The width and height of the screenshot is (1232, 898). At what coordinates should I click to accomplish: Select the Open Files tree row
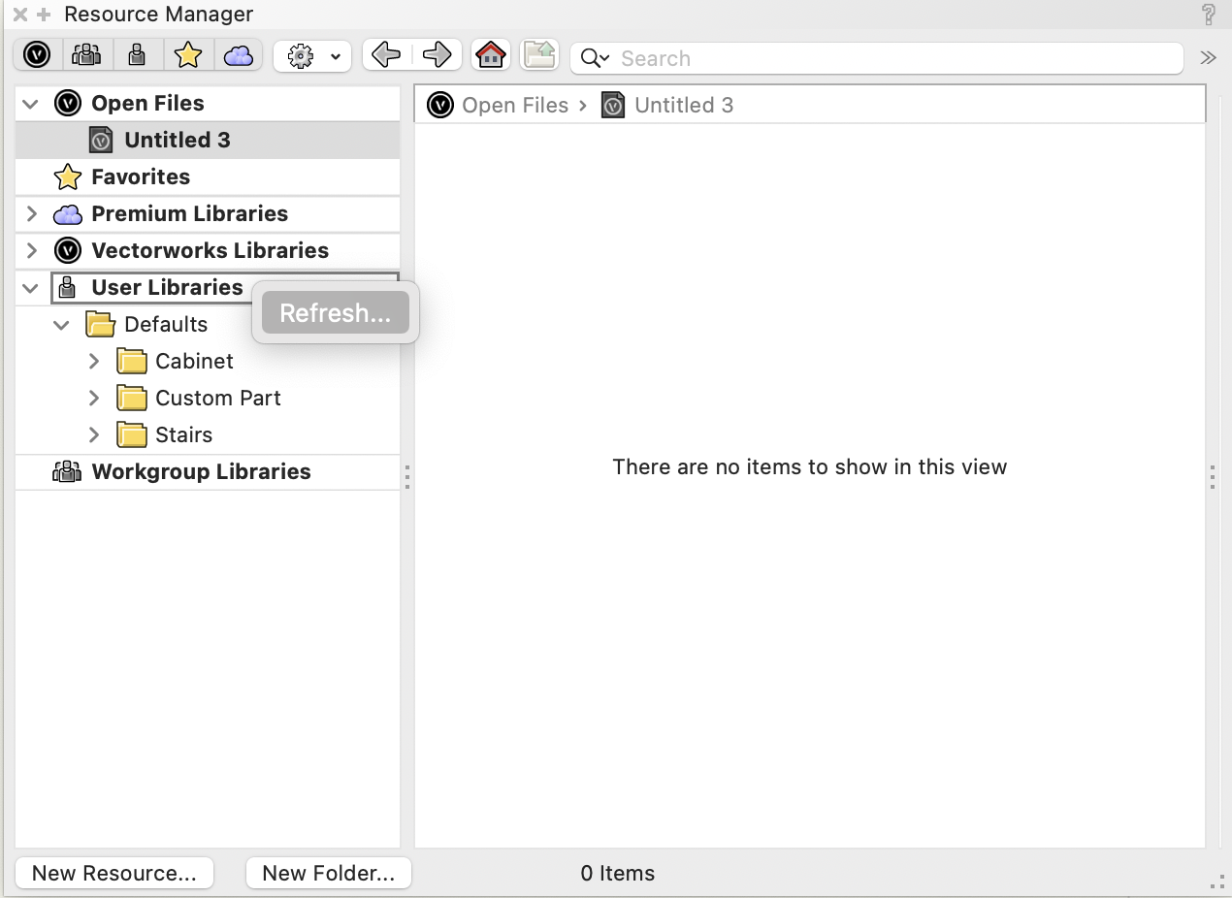208,103
